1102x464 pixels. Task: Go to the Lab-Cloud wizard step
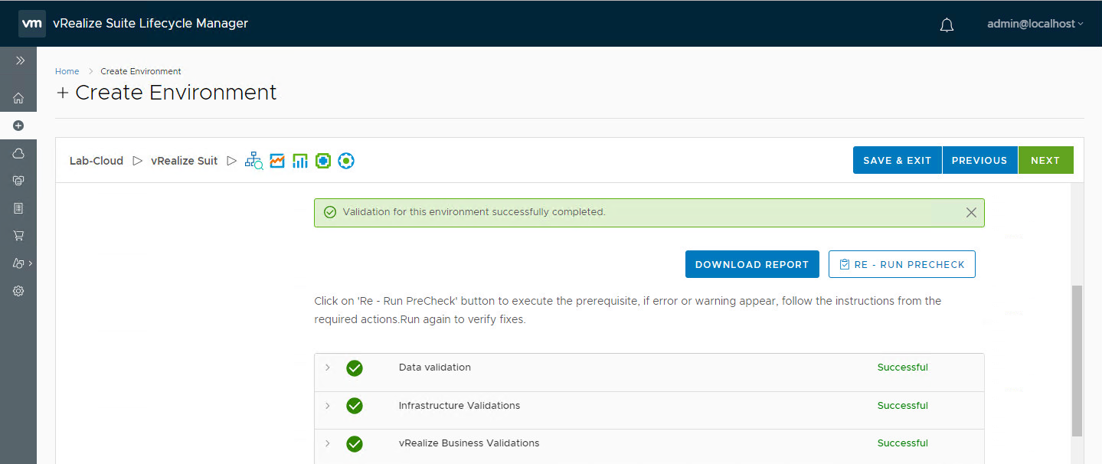(96, 161)
